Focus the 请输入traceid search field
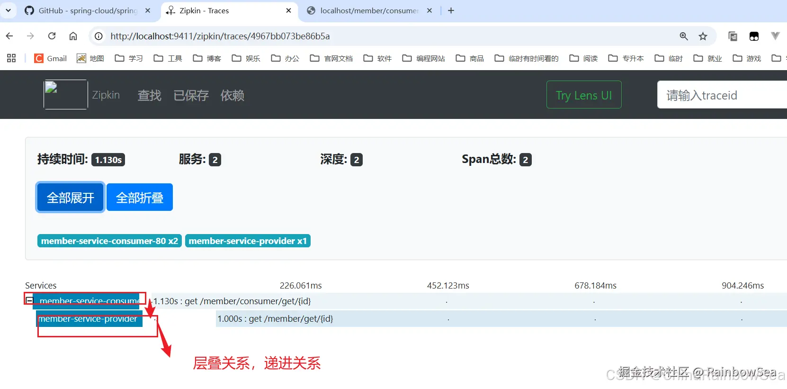 coord(722,95)
